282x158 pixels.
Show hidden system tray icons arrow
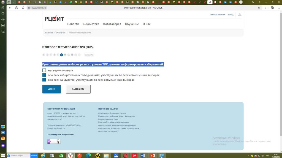click(x=248, y=156)
